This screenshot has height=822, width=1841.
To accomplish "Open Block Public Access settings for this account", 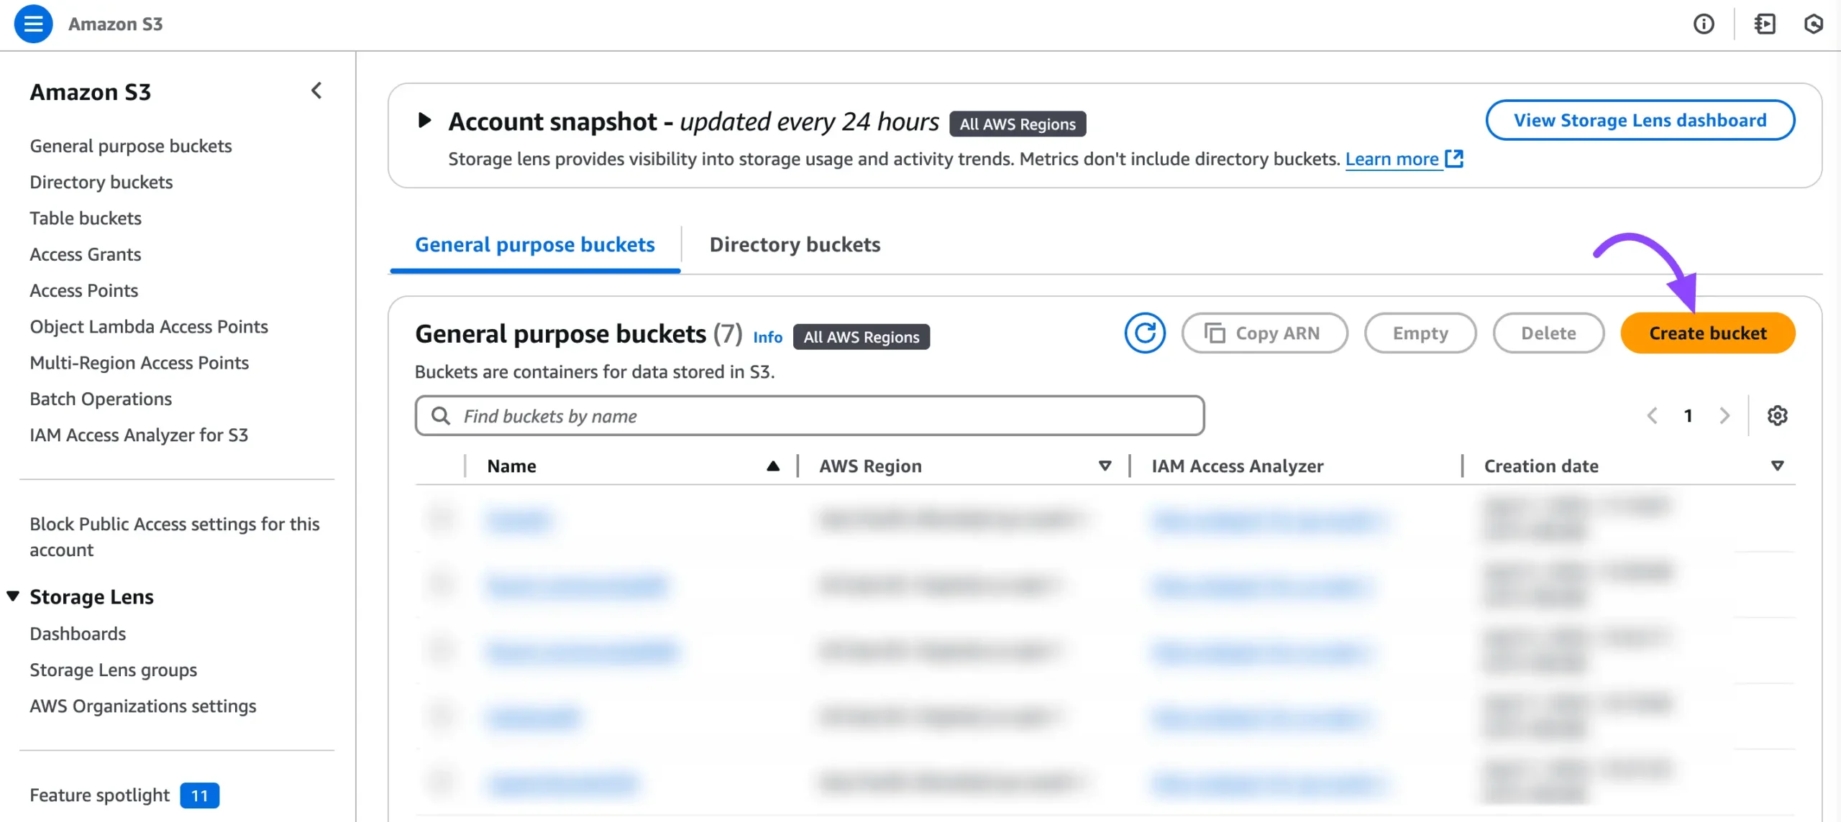I will (175, 537).
